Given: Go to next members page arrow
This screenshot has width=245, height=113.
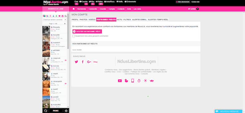Looking at the screenshot, I should point(65,24).
